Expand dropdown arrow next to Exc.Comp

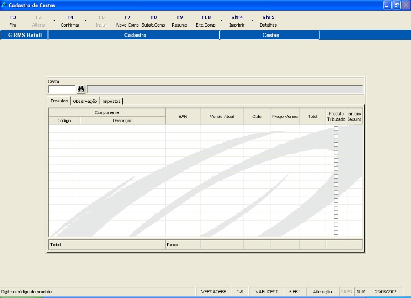[x=221, y=20]
